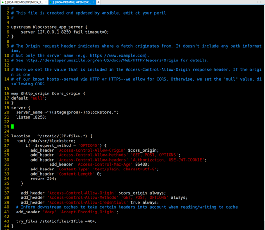The width and height of the screenshot is (265, 230).
Task: Click the https://www.example.com URL in comment
Action: click(118, 56)
